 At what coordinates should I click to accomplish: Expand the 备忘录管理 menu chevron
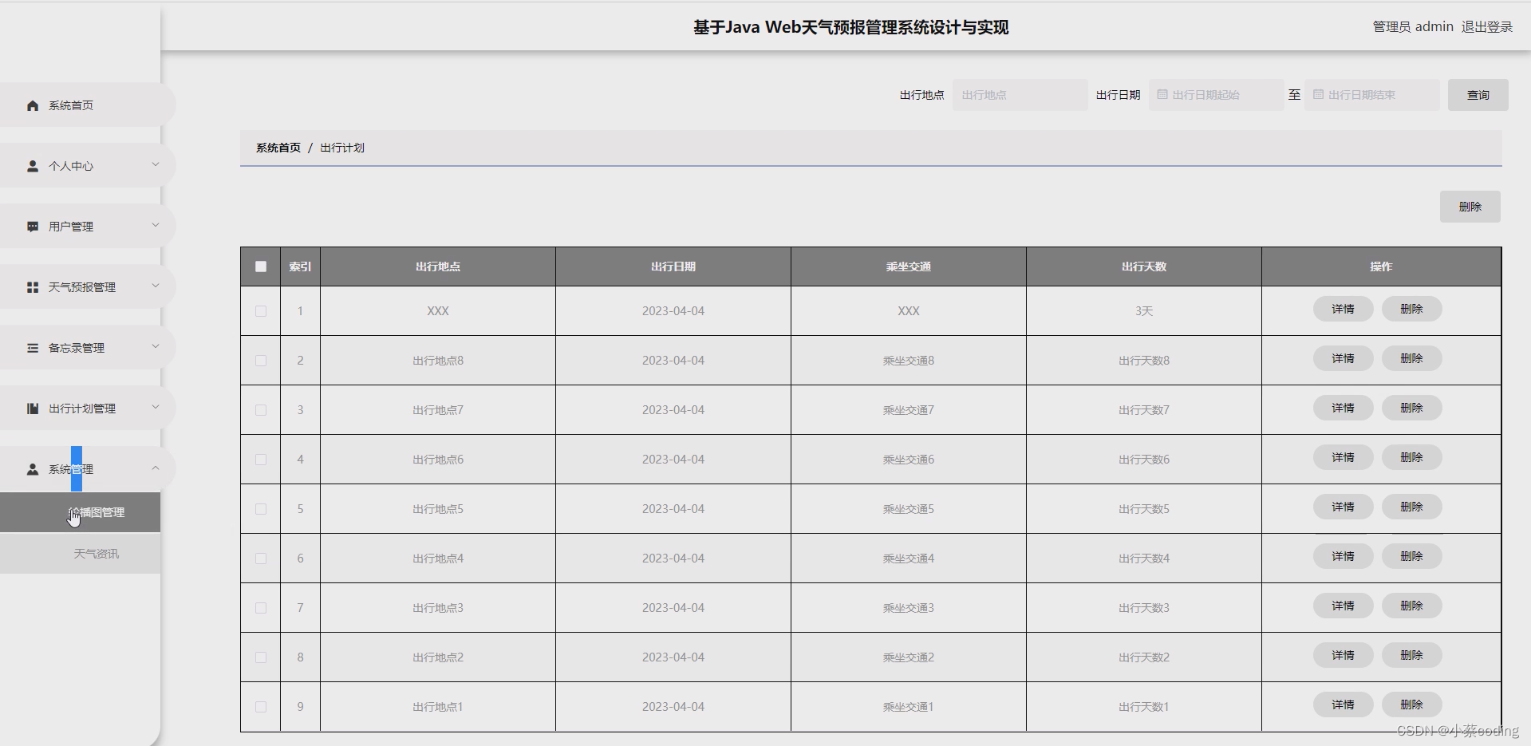[156, 346]
